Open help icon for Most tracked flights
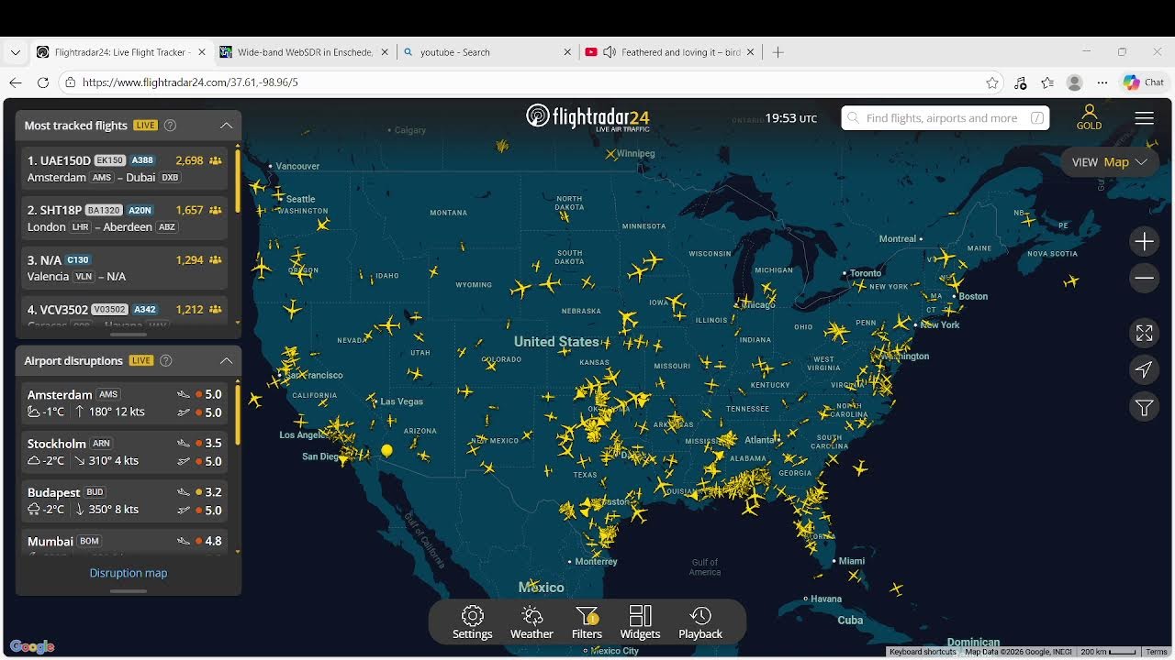Screen dimensions: 1175x660 pyautogui.click(x=170, y=126)
